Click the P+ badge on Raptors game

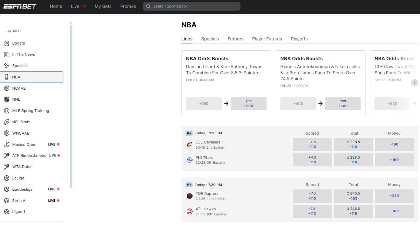(189, 185)
